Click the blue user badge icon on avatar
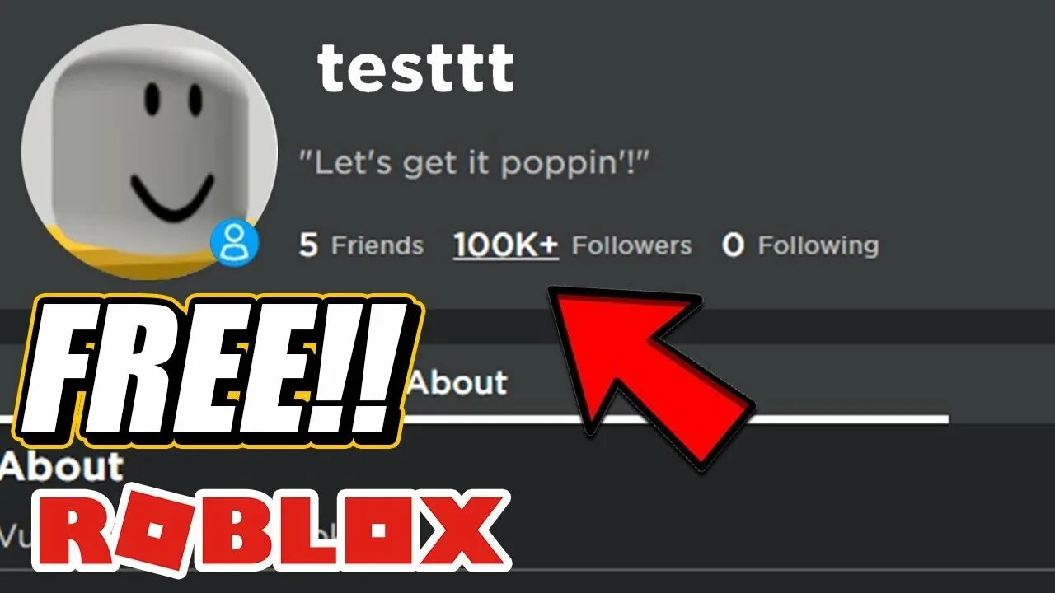1055x593 pixels. pos(235,244)
